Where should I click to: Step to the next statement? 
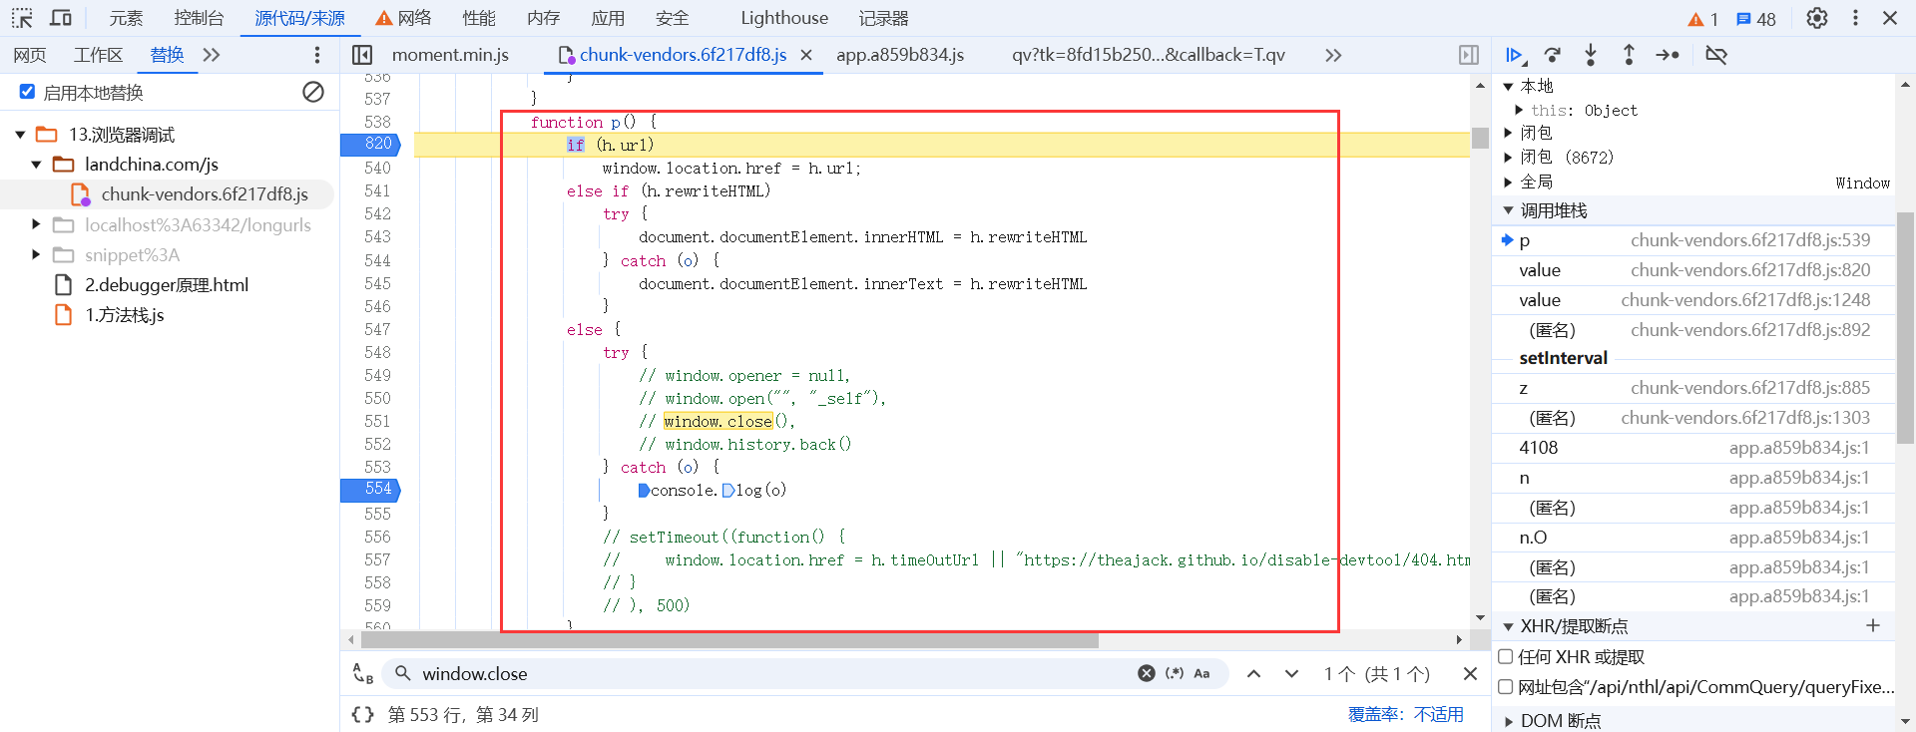click(1668, 55)
